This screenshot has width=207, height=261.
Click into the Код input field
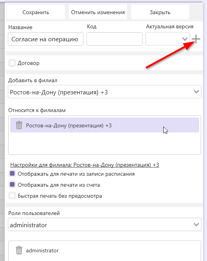click(x=115, y=39)
